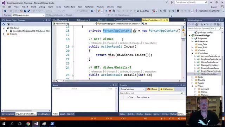Click the Quick Launch input field
Viewport: 225px width, 127px height.
point(190,2)
